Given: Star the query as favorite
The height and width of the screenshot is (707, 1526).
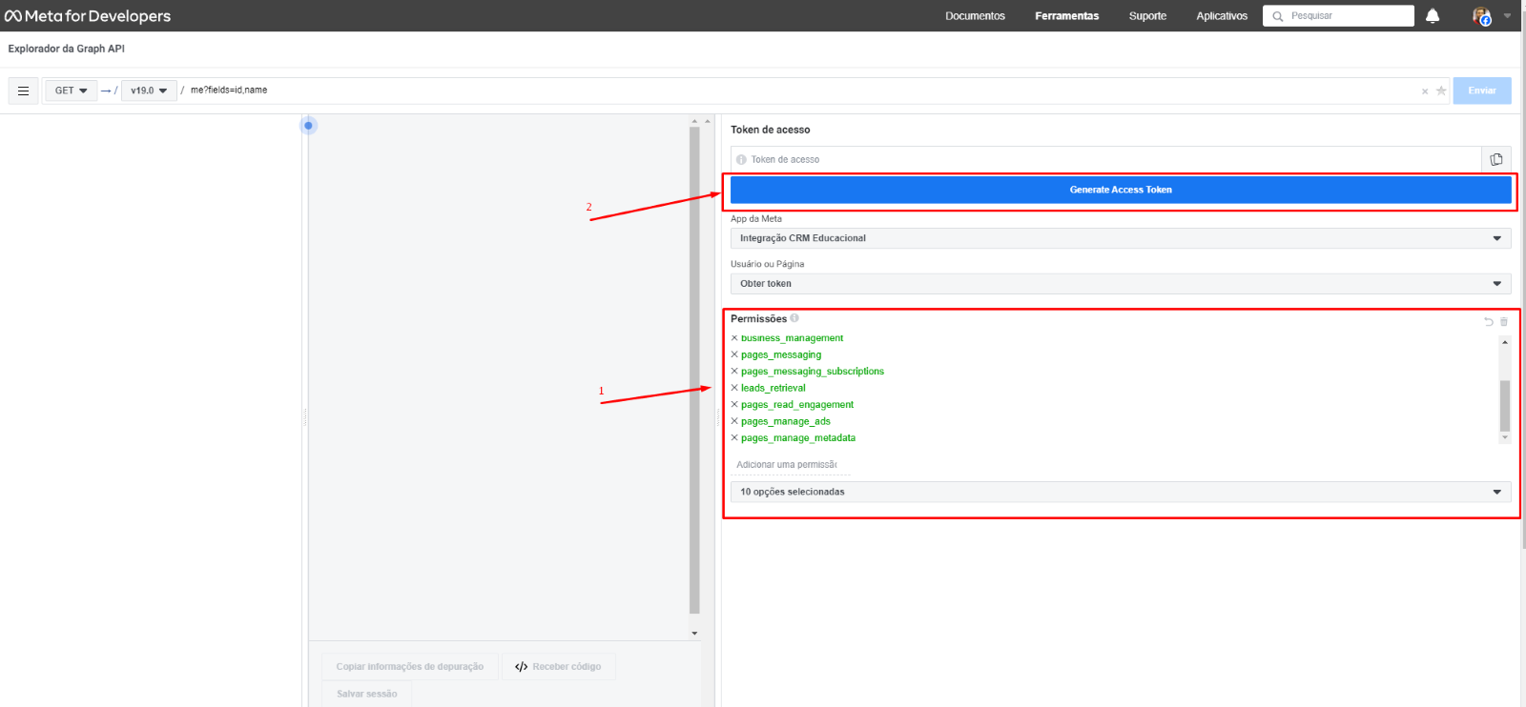Looking at the screenshot, I should click(x=1441, y=91).
